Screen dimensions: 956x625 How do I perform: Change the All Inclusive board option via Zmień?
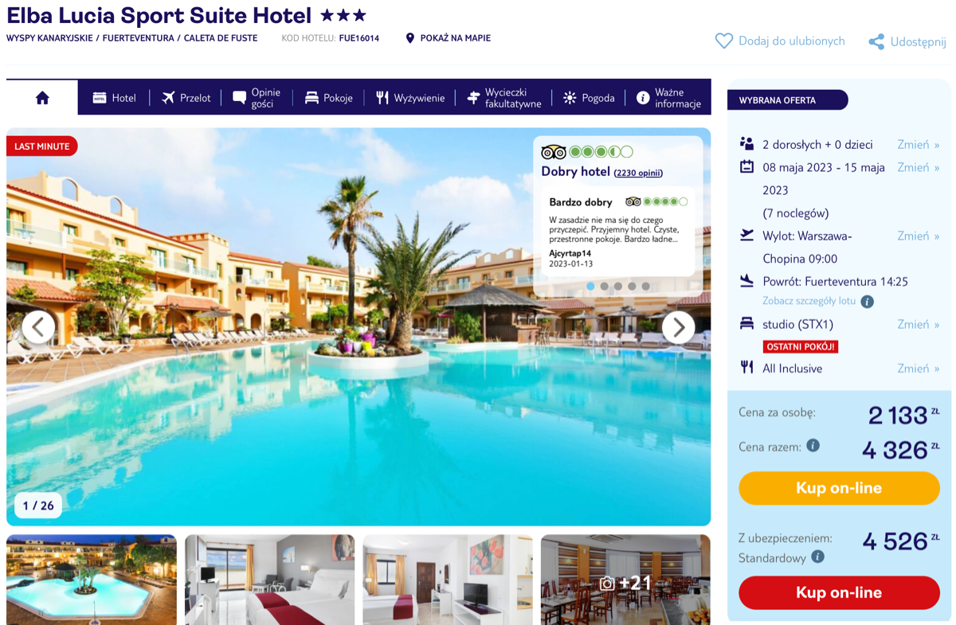[x=918, y=368]
